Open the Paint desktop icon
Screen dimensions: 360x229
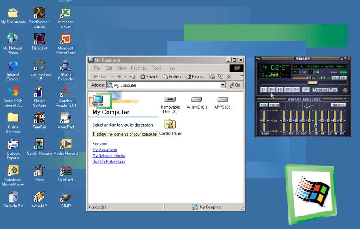tap(40, 173)
